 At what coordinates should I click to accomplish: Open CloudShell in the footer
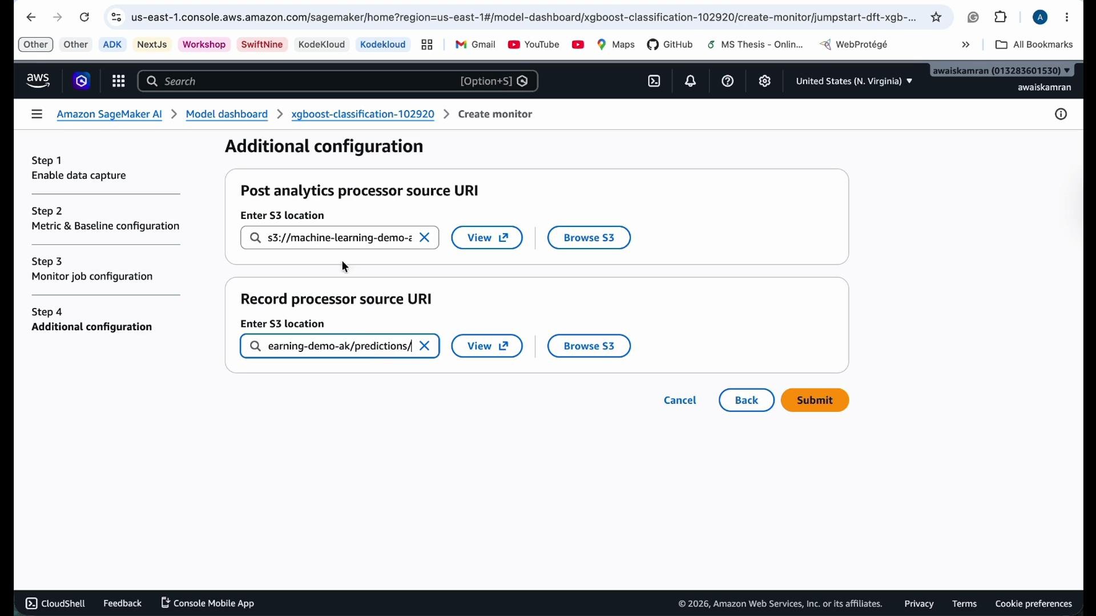pyautogui.click(x=55, y=603)
